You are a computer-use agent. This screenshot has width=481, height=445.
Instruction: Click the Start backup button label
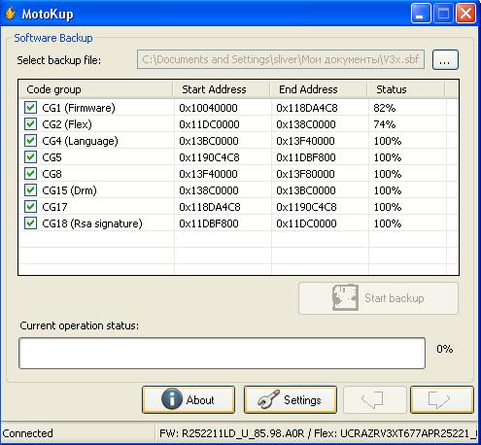click(395, 298)
